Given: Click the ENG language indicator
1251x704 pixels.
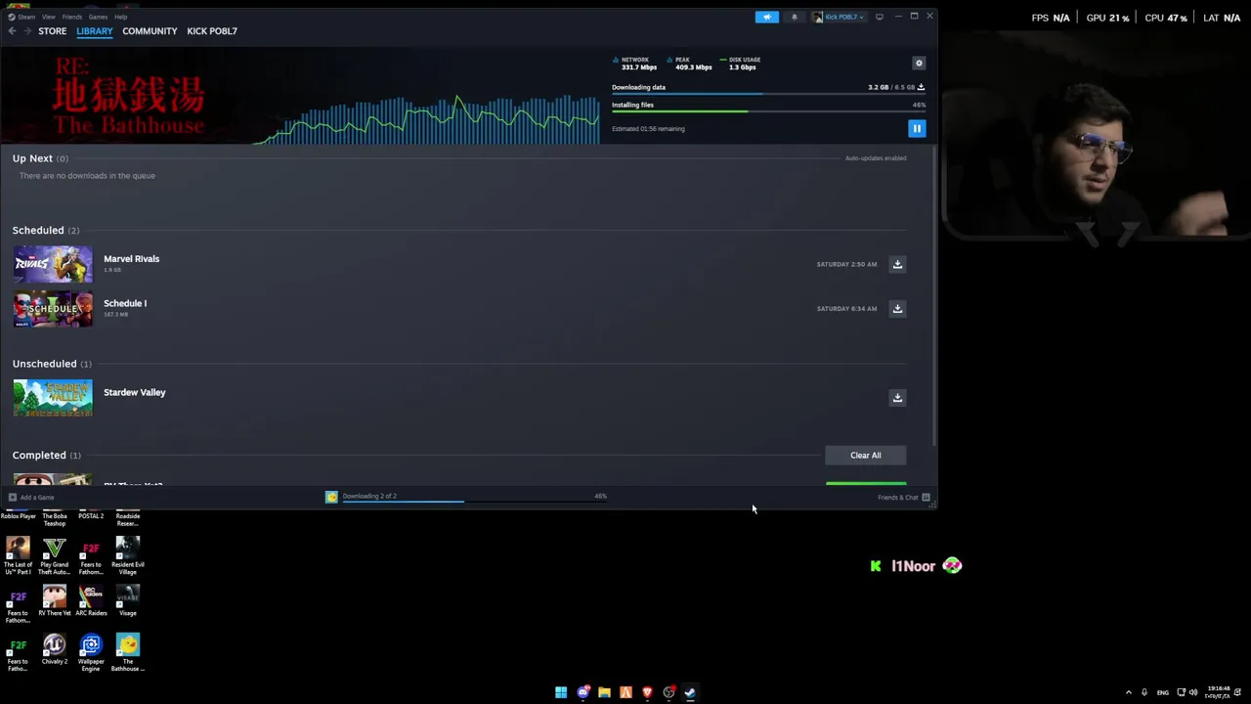Looking at the screenshot, I should click(x=1162, y=692).
